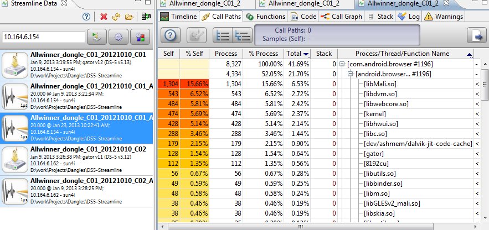The image size is (489, 230).
Task: Open the Functions tab
Action: pyautogui.click(x=265, y=17)
